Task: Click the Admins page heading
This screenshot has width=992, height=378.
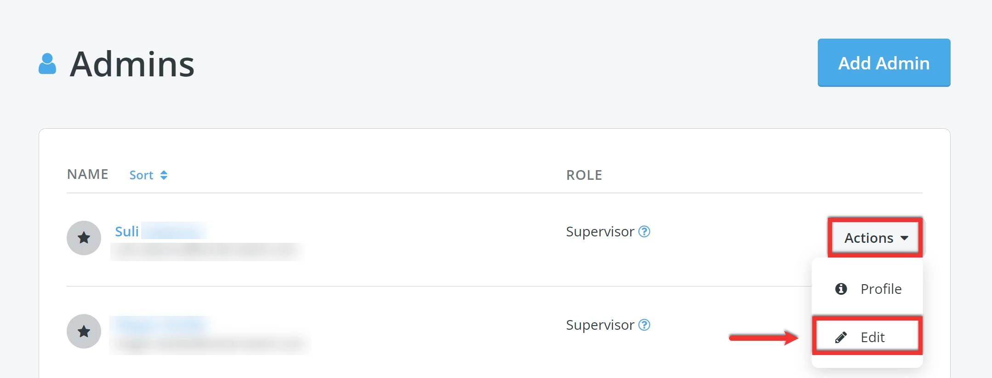Action: click(x=132, y=64)
